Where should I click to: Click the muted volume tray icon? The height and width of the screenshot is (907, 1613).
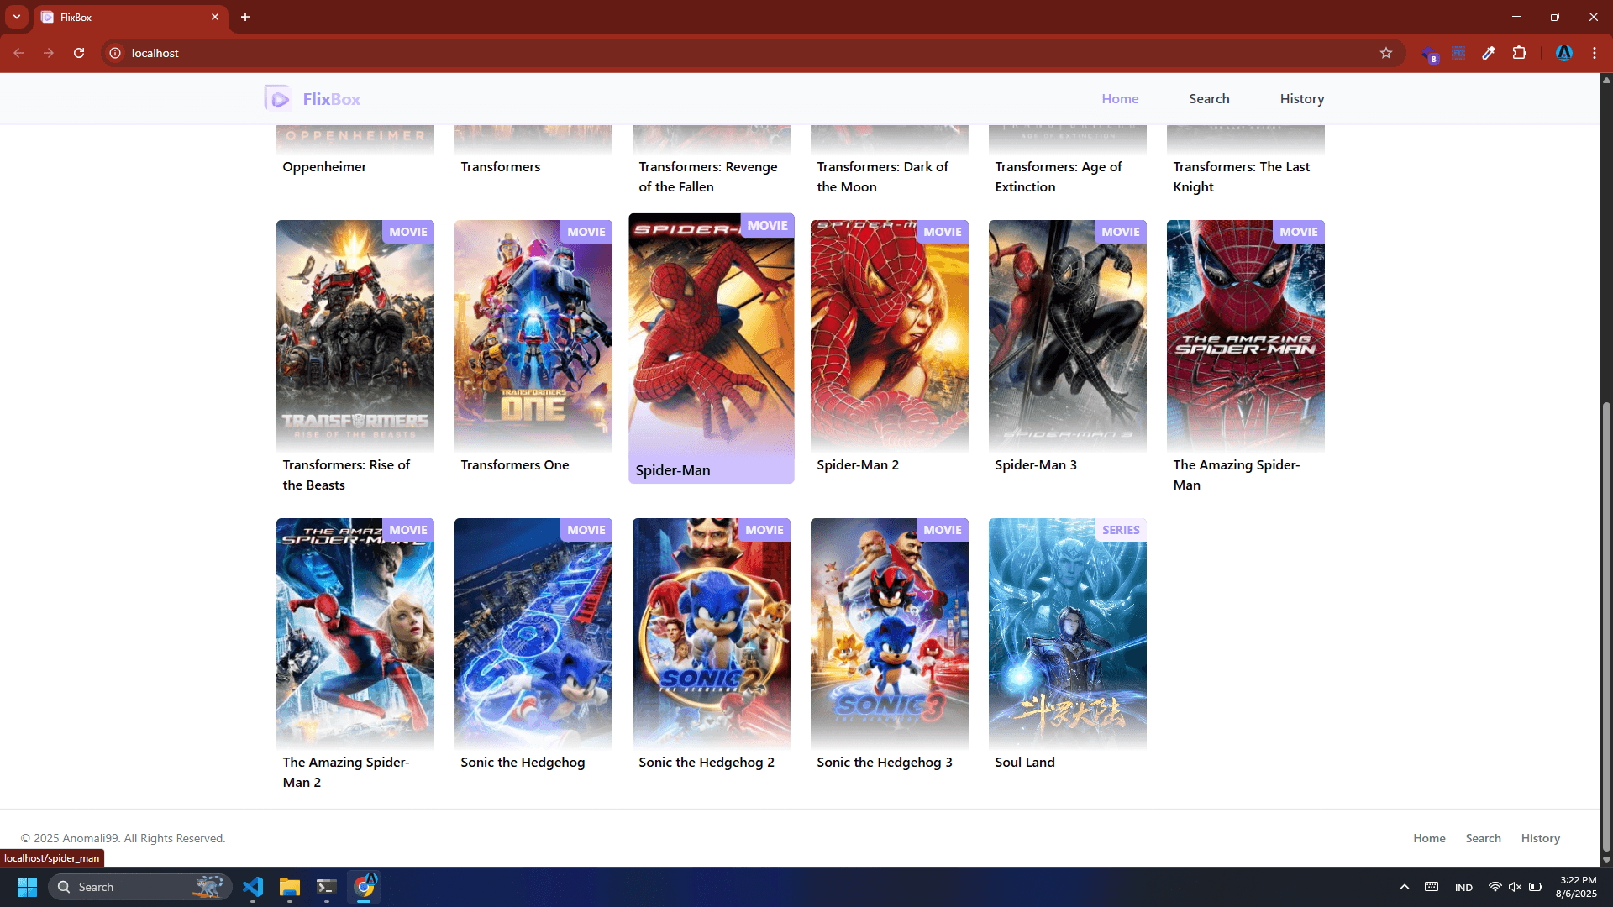(1515, 887)
